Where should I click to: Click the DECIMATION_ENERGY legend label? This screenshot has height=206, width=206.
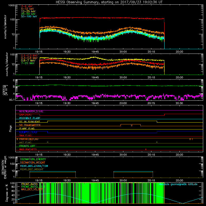coord(33,159)
